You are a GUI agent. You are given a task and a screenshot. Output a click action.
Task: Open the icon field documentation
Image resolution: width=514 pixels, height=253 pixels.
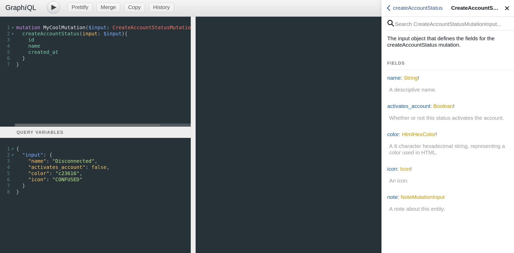coord(392,169)
